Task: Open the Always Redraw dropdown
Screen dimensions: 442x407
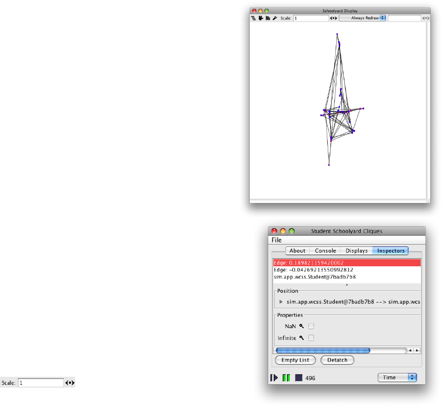Action: [362, 18]
